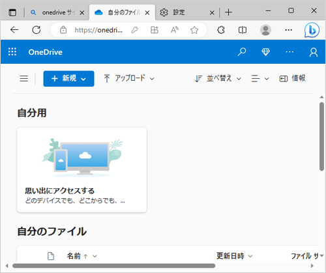Open the apps available icon in address bar
Screen dimensions: 326x273
[x=155, y=30]
